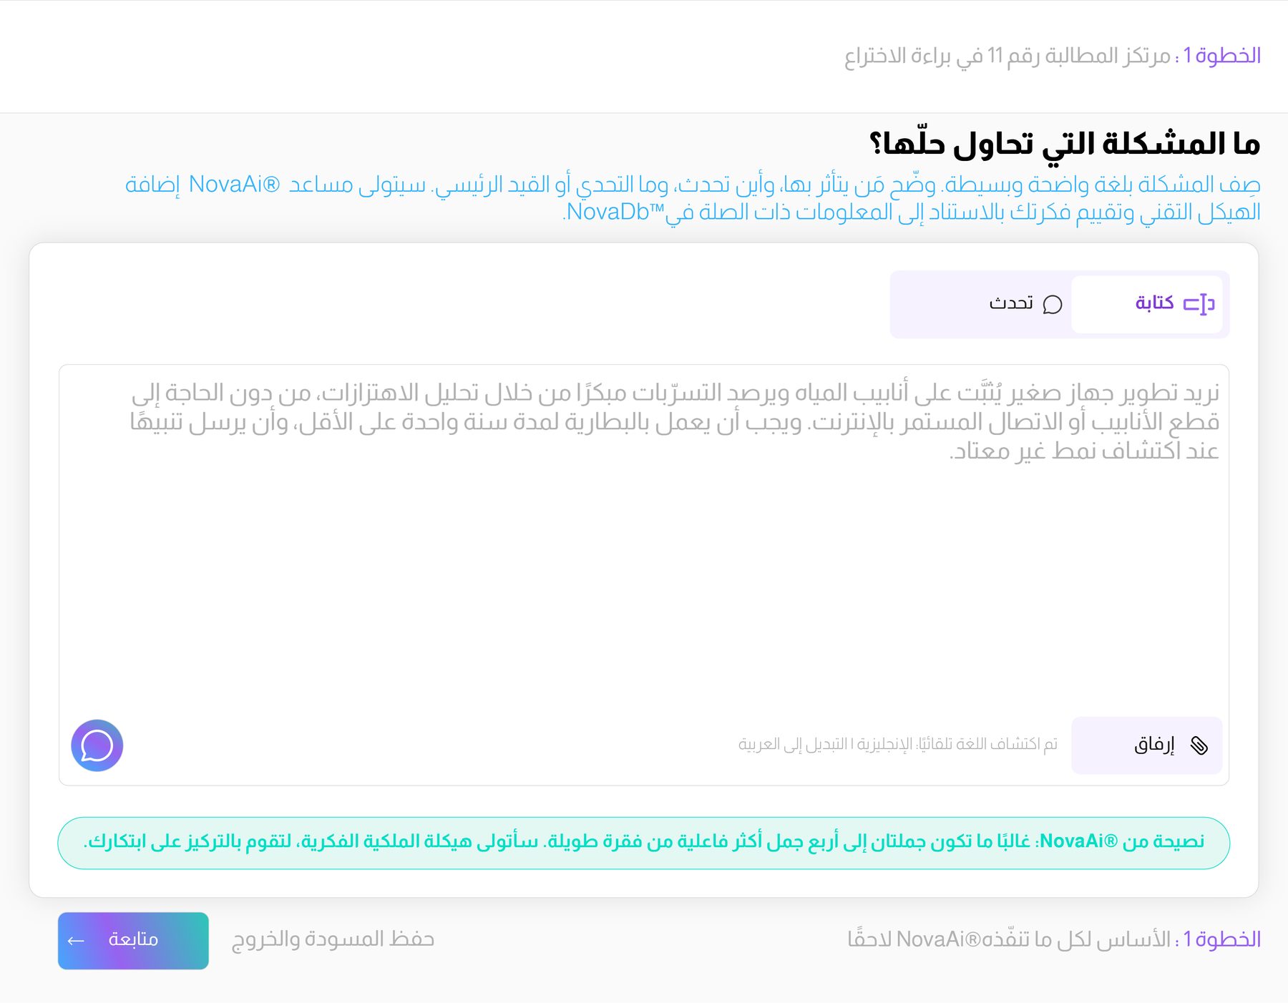Image resolution: width=1288 pixels, height=1003 pixels.
Task: Click the إرفاق attach button
Action: tap(1147, 745)
